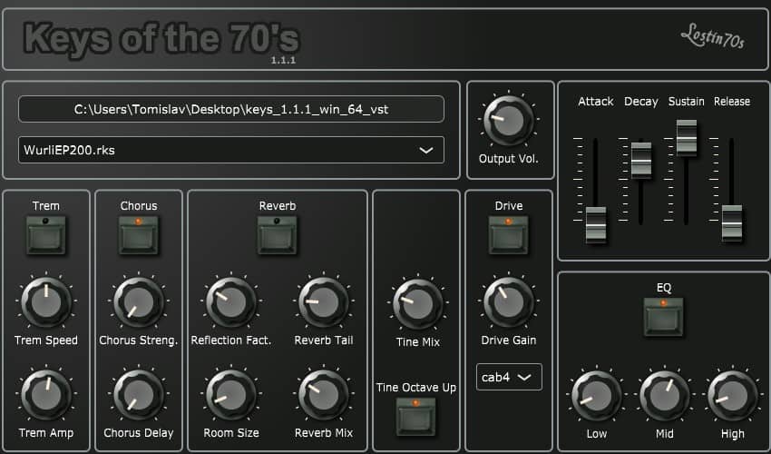Viewport: 771px width, 454px height.
Task: Click the Reflection Fact. knob
Action: coord(231,301)
